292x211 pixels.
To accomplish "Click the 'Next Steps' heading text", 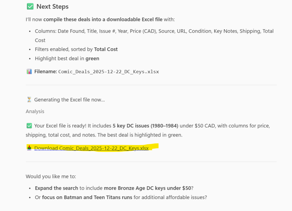I will pyautogui.click(x=52, y=7).
